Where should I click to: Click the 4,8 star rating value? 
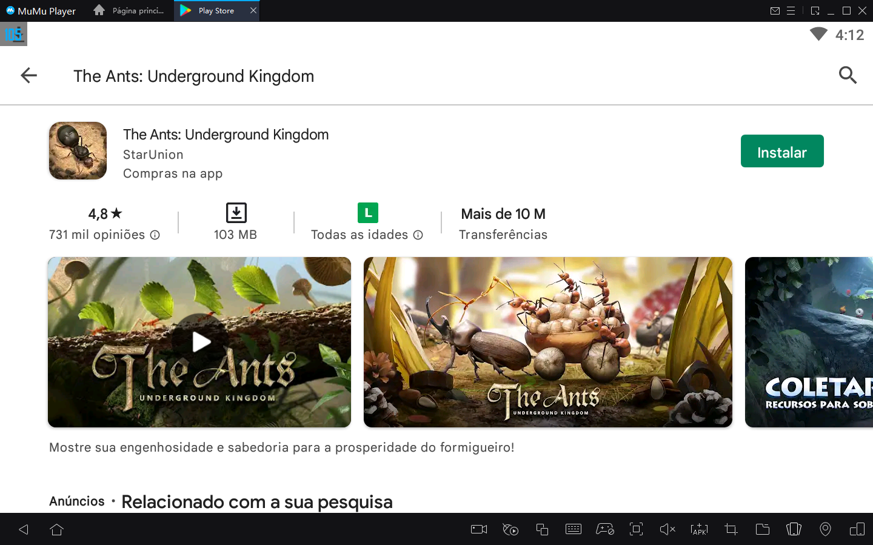pos(105,213)
